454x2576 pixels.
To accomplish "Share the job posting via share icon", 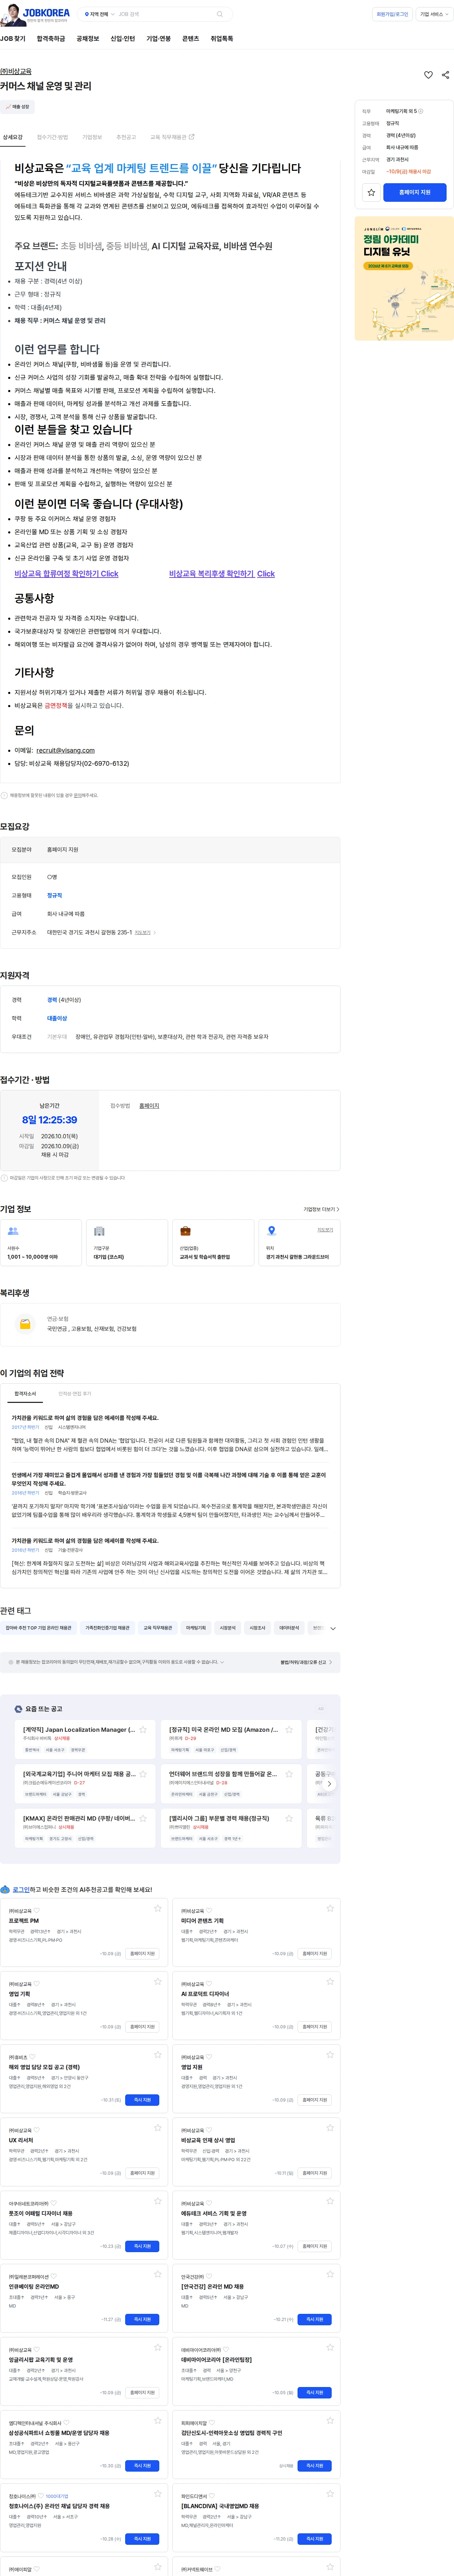I will (x=445, y=75).
